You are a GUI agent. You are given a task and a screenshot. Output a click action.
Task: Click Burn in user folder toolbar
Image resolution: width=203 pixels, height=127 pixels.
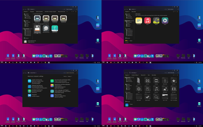pos(149,75)
